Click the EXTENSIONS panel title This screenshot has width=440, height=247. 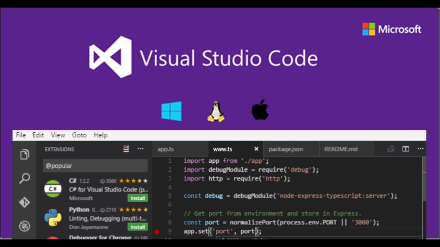(59, 149)
